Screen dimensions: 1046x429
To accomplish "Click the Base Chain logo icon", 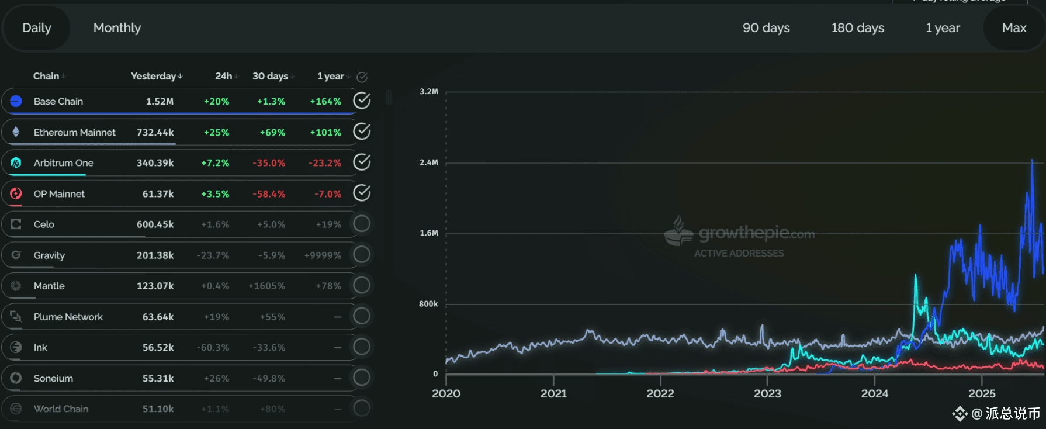I will click(x=16, y=101).
